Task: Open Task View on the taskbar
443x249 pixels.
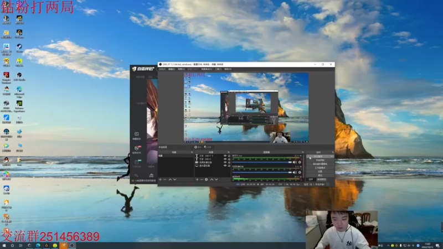Action: pos(20,246)
